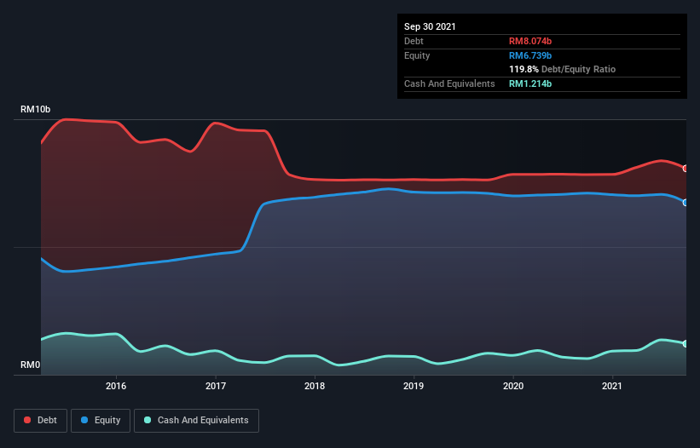Toggle Cash And Equivalents legend button
This screenshot has height=448, width=700.
point(196,421)
